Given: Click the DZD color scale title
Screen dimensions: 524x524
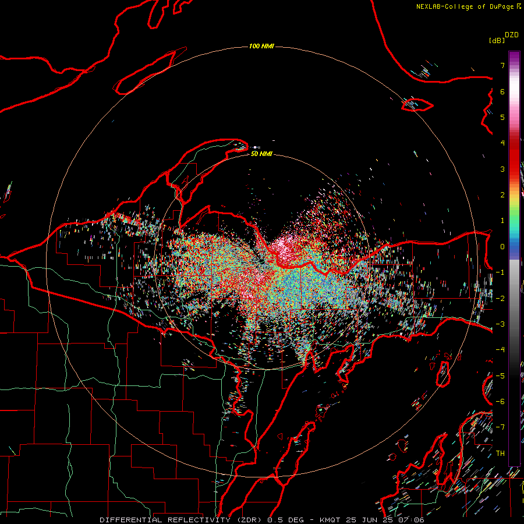Looking at the screenshot, I should (x=511, y=35).
